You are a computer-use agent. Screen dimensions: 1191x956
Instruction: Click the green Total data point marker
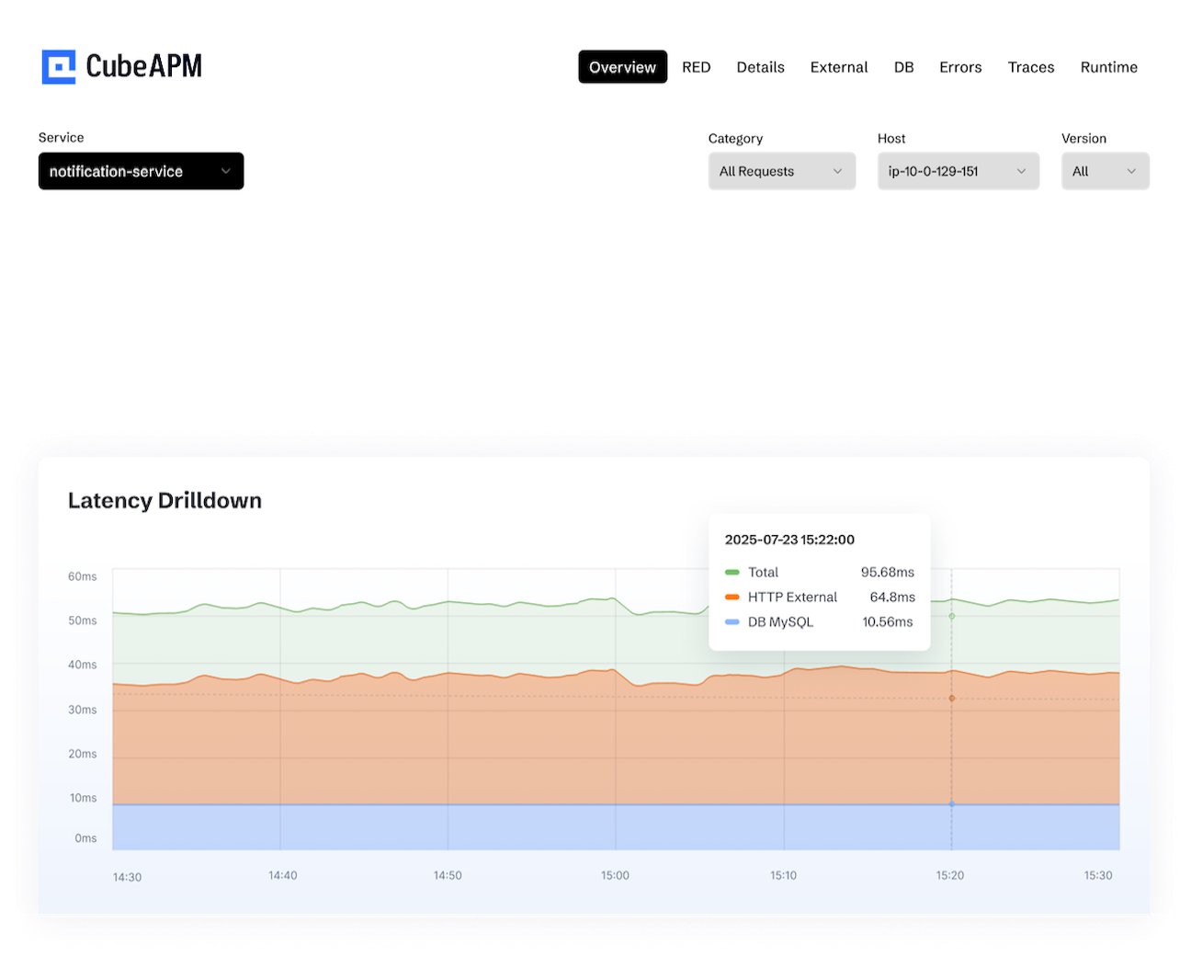point(951,616)
